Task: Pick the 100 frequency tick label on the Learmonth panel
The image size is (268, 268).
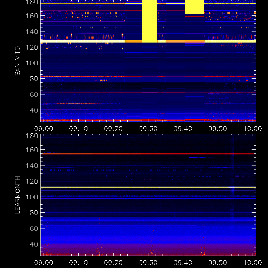Action: click(x=32, y=197)
